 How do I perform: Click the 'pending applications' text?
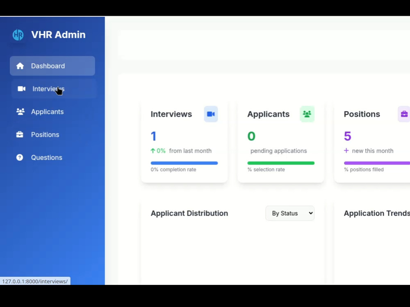pos(278,151)
